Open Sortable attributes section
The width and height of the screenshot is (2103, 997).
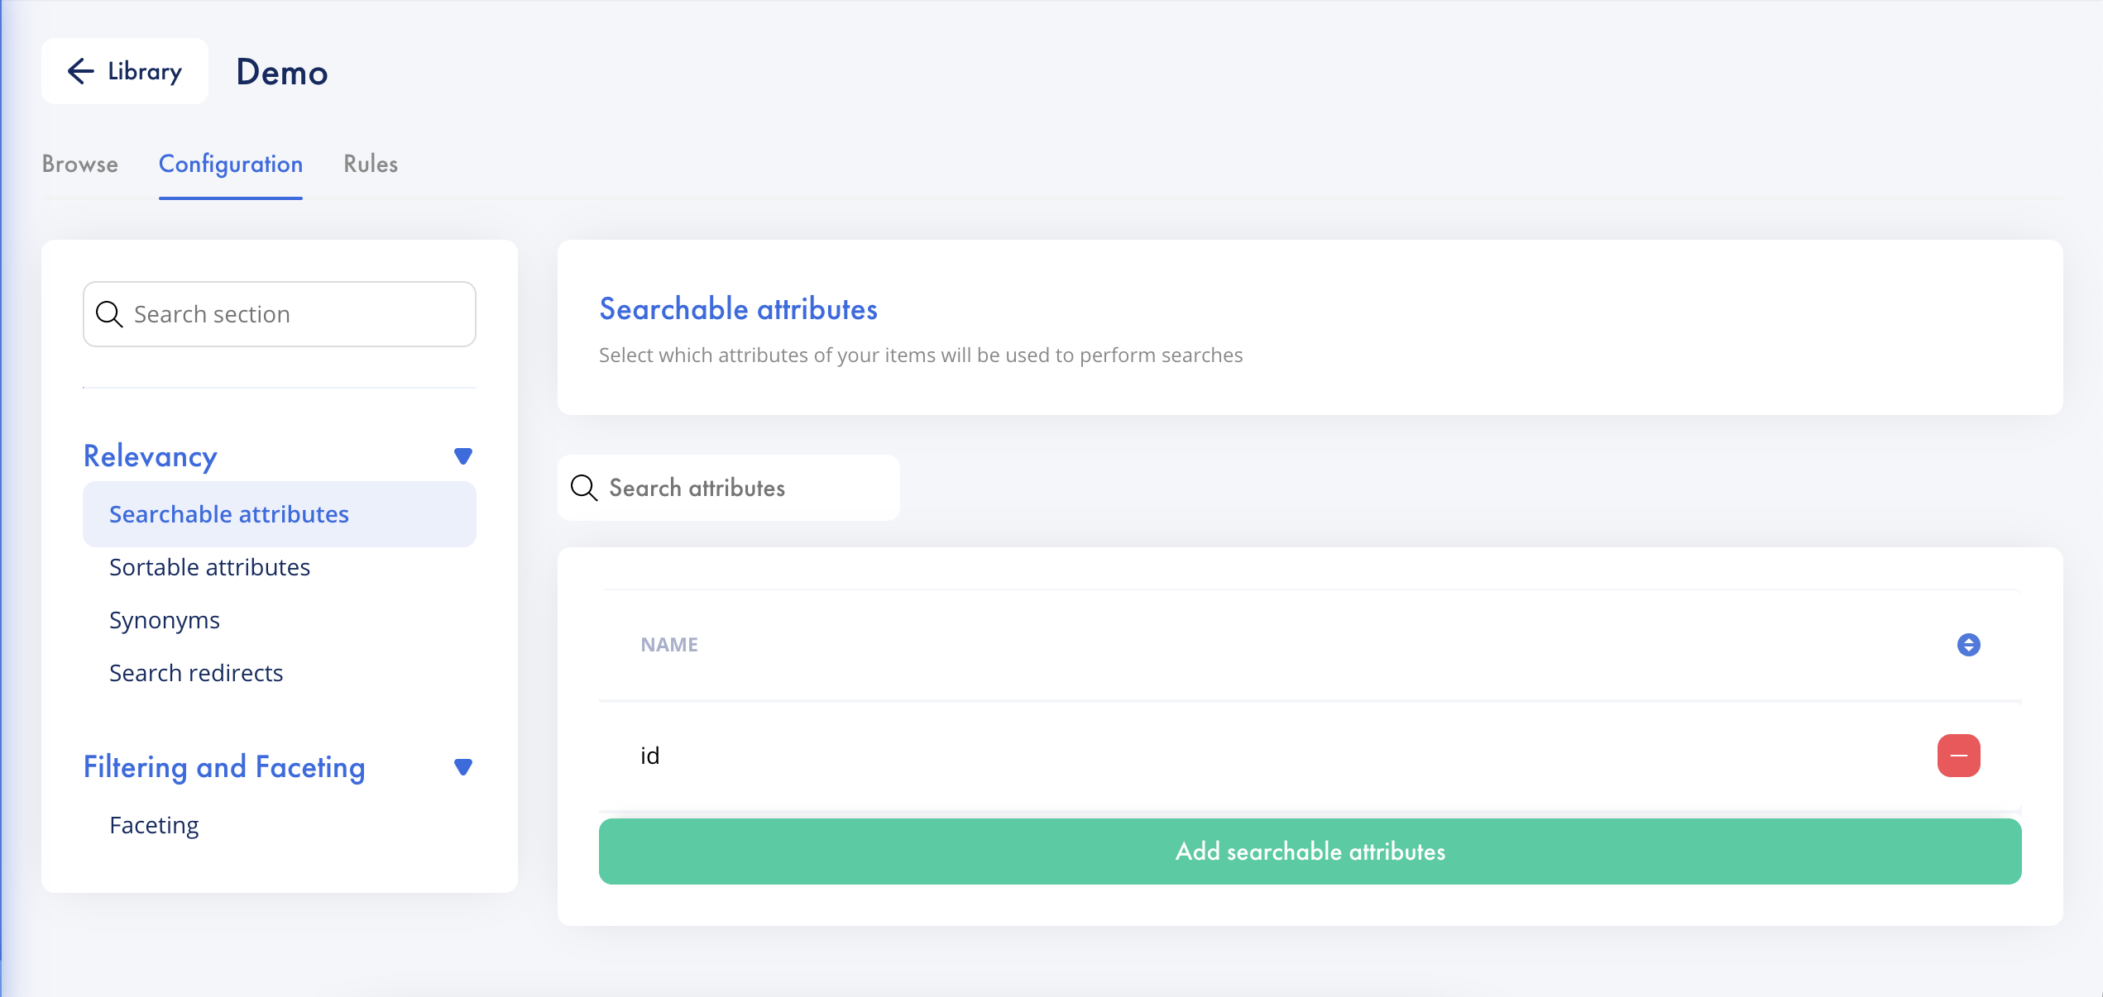point(209,567)
